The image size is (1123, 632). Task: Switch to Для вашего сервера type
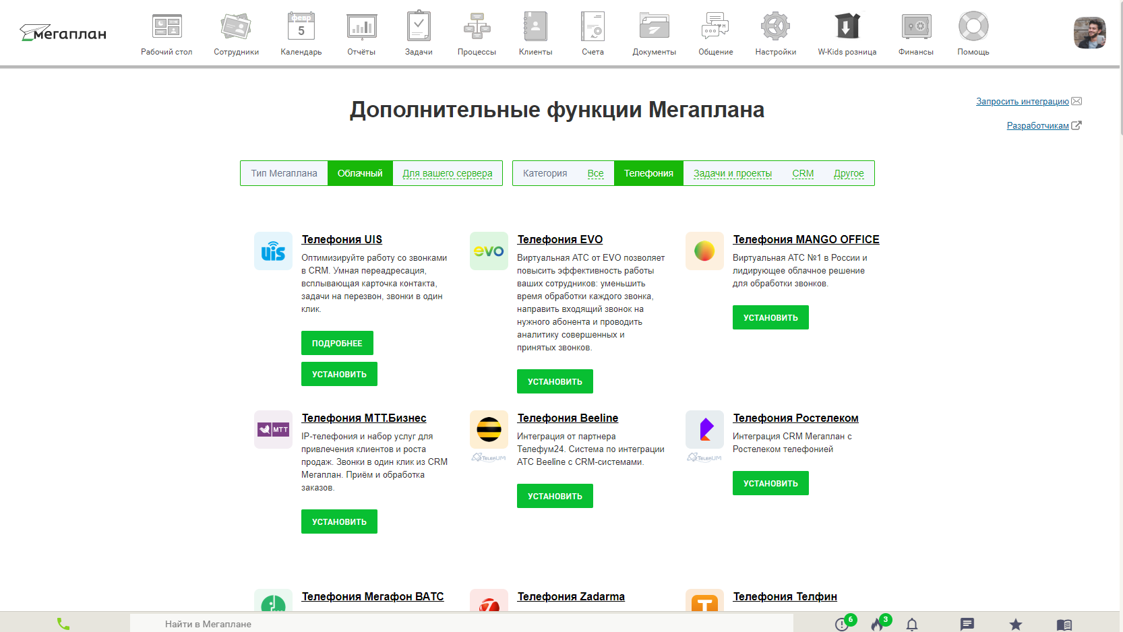[x=448, y=173]
